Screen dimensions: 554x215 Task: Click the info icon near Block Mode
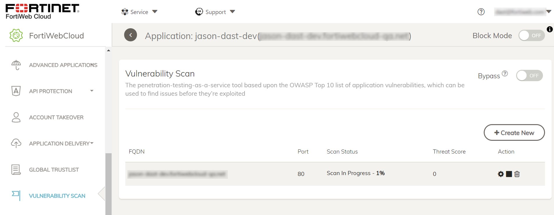550,29
